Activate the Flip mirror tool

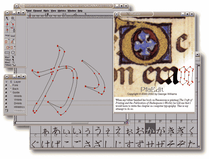13,42
